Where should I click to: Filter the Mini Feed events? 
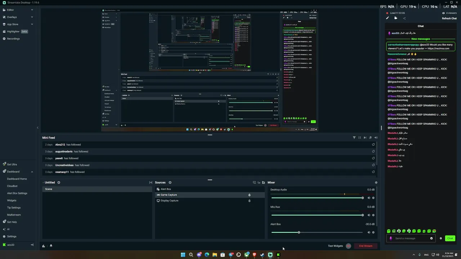[x=354, y=137]
